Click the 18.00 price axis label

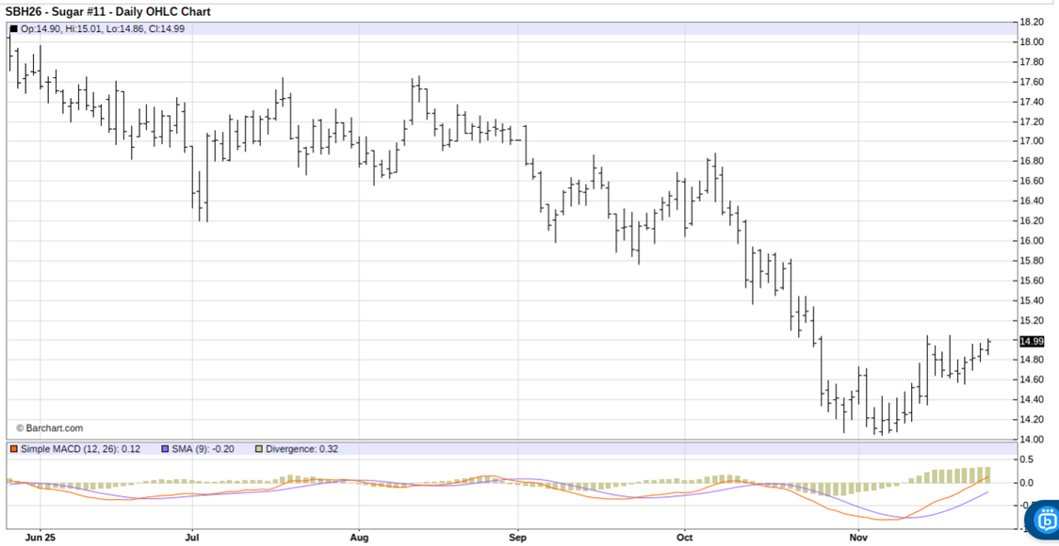point(1032,41)
